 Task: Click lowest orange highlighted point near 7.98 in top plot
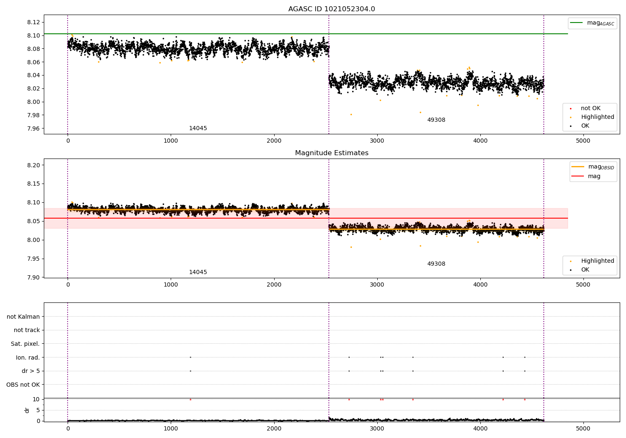click(x=351, y=114)
